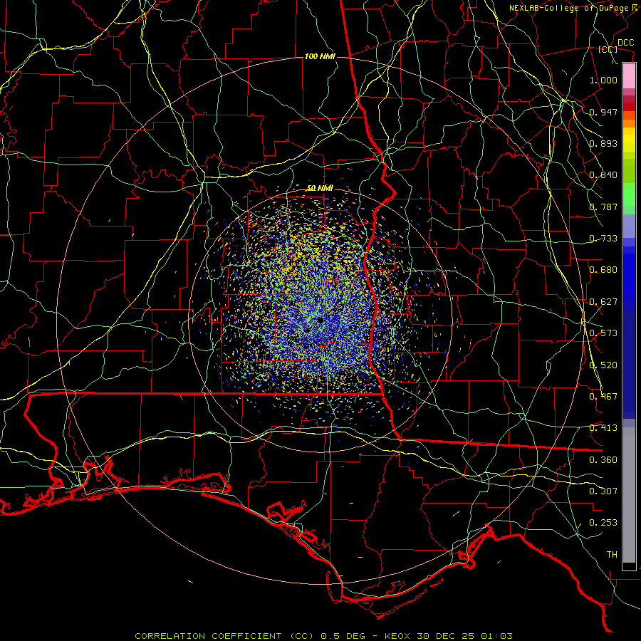Screen dimensions: 641x641
Task: Select the 0.627 scale value
Action: coord(603,302)
